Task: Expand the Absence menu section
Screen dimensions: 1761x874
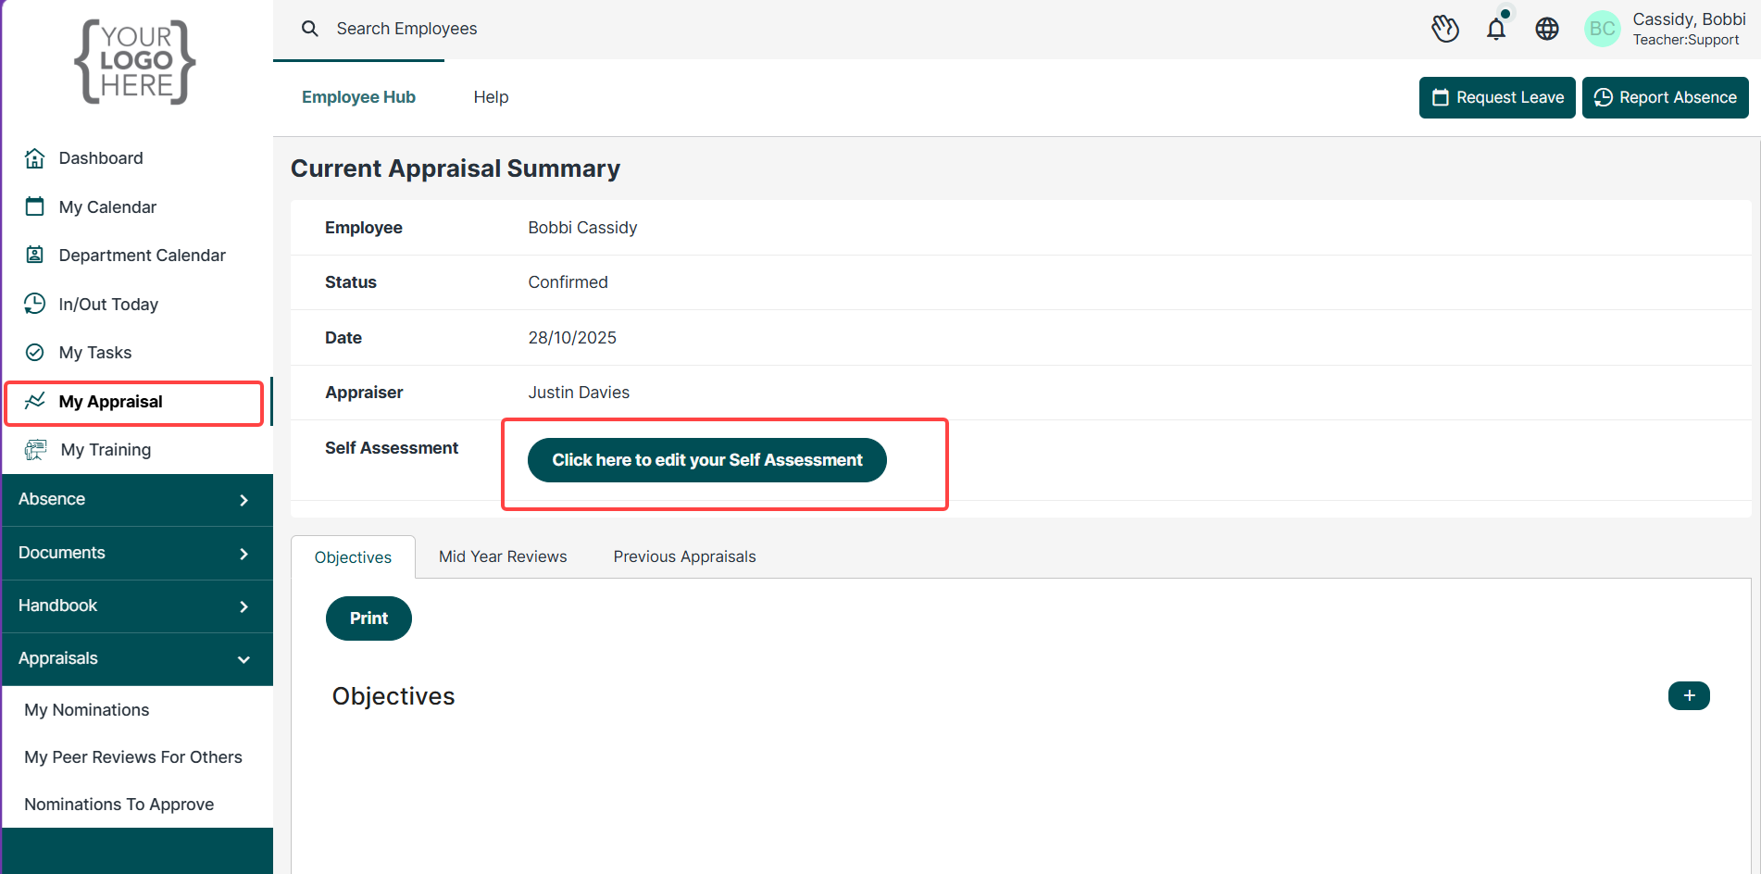Action: 137,500
